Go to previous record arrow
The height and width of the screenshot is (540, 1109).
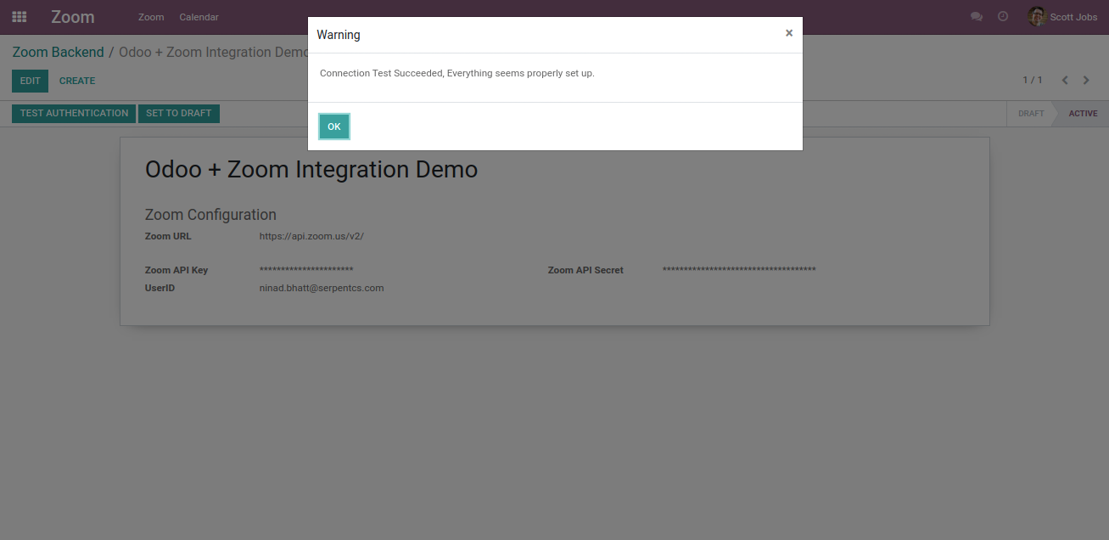point(1065,81)
